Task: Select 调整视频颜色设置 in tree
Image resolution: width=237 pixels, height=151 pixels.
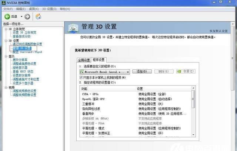Action: click(x=24, y=91)
